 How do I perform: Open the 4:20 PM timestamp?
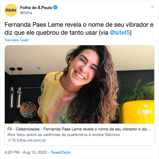12,152
